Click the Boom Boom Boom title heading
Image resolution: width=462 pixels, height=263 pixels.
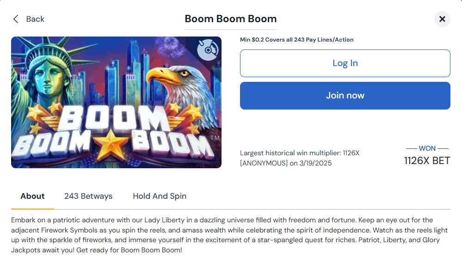coord(231,19)
